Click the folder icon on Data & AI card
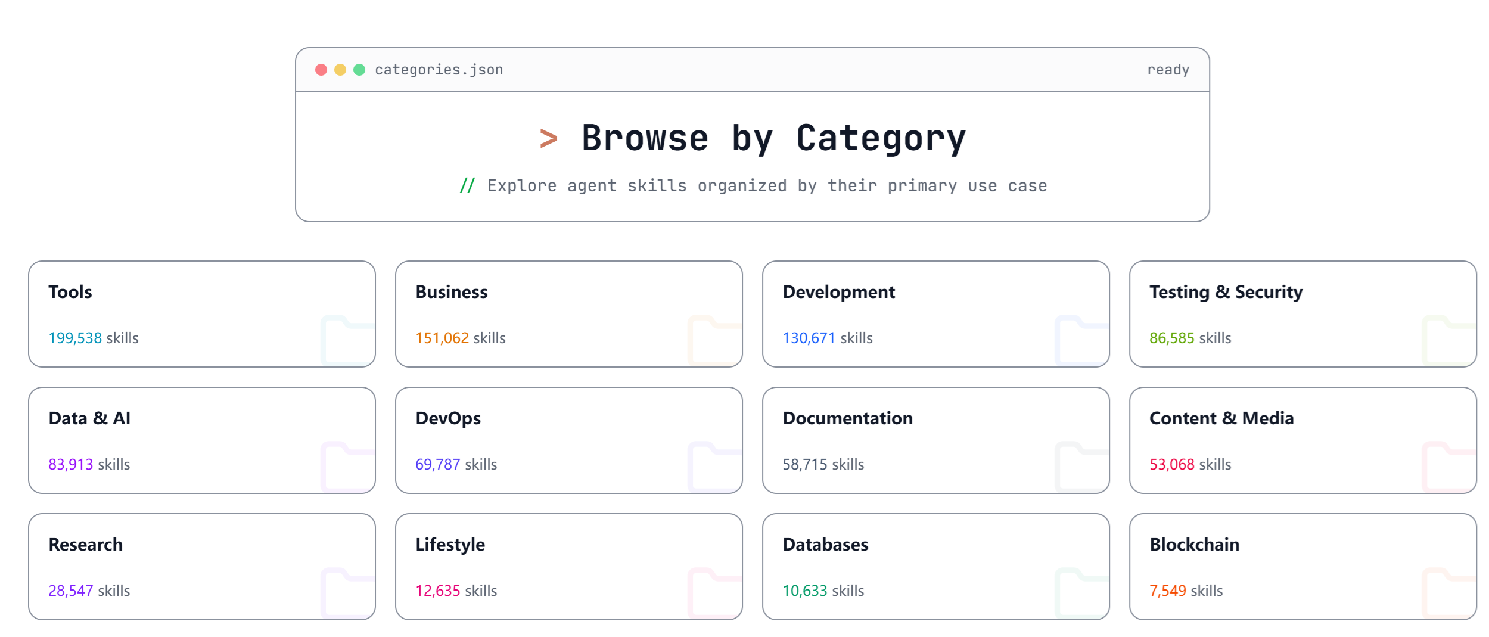 tap(348, 467)
